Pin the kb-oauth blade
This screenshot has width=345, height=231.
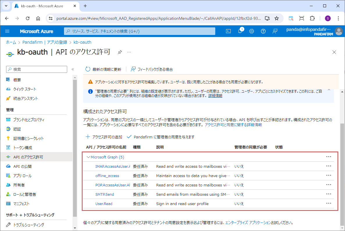click(x=120, y=52)
